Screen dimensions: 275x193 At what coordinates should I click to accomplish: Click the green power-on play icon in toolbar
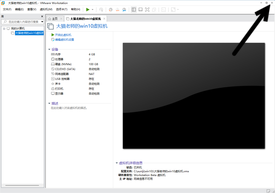click(88, 10)
